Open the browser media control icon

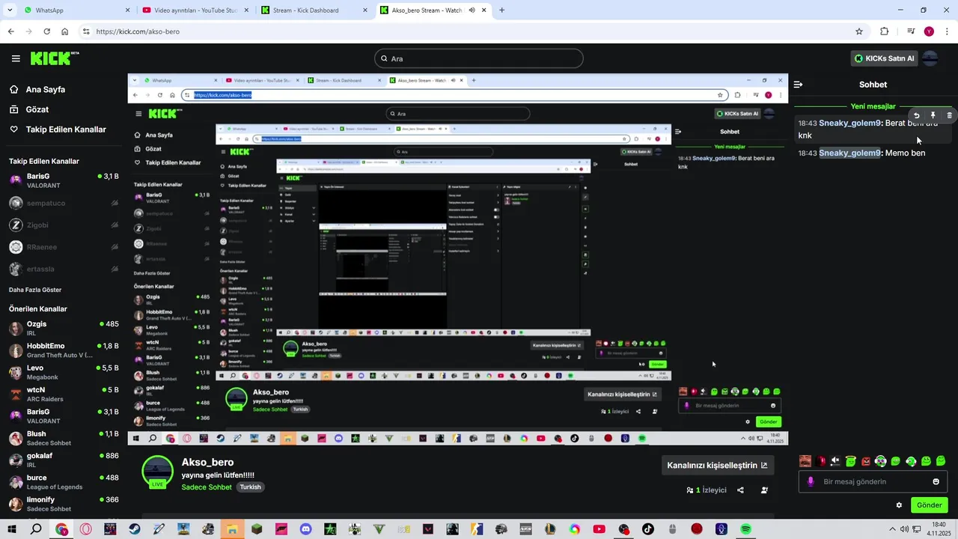tap(911, 31)
